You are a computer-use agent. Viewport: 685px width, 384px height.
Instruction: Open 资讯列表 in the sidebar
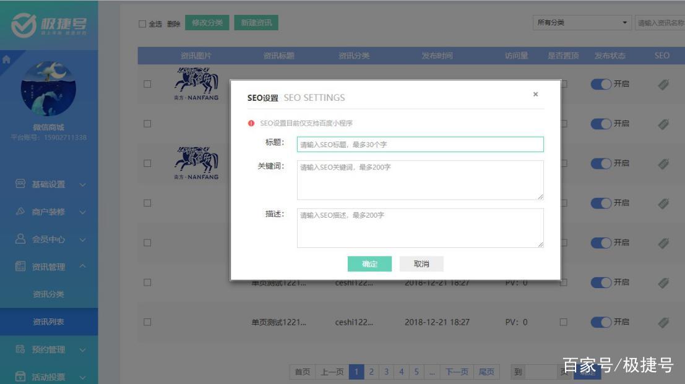(x=48, y=322)
